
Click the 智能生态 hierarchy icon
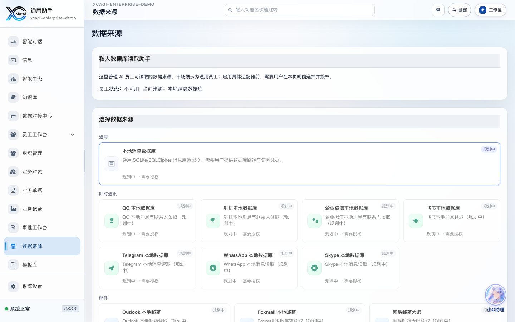click(x=13, y=79)
